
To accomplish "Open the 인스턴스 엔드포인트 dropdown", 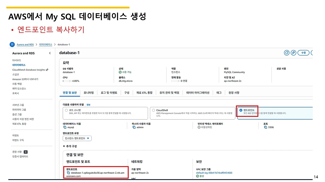I will point(77,138).
